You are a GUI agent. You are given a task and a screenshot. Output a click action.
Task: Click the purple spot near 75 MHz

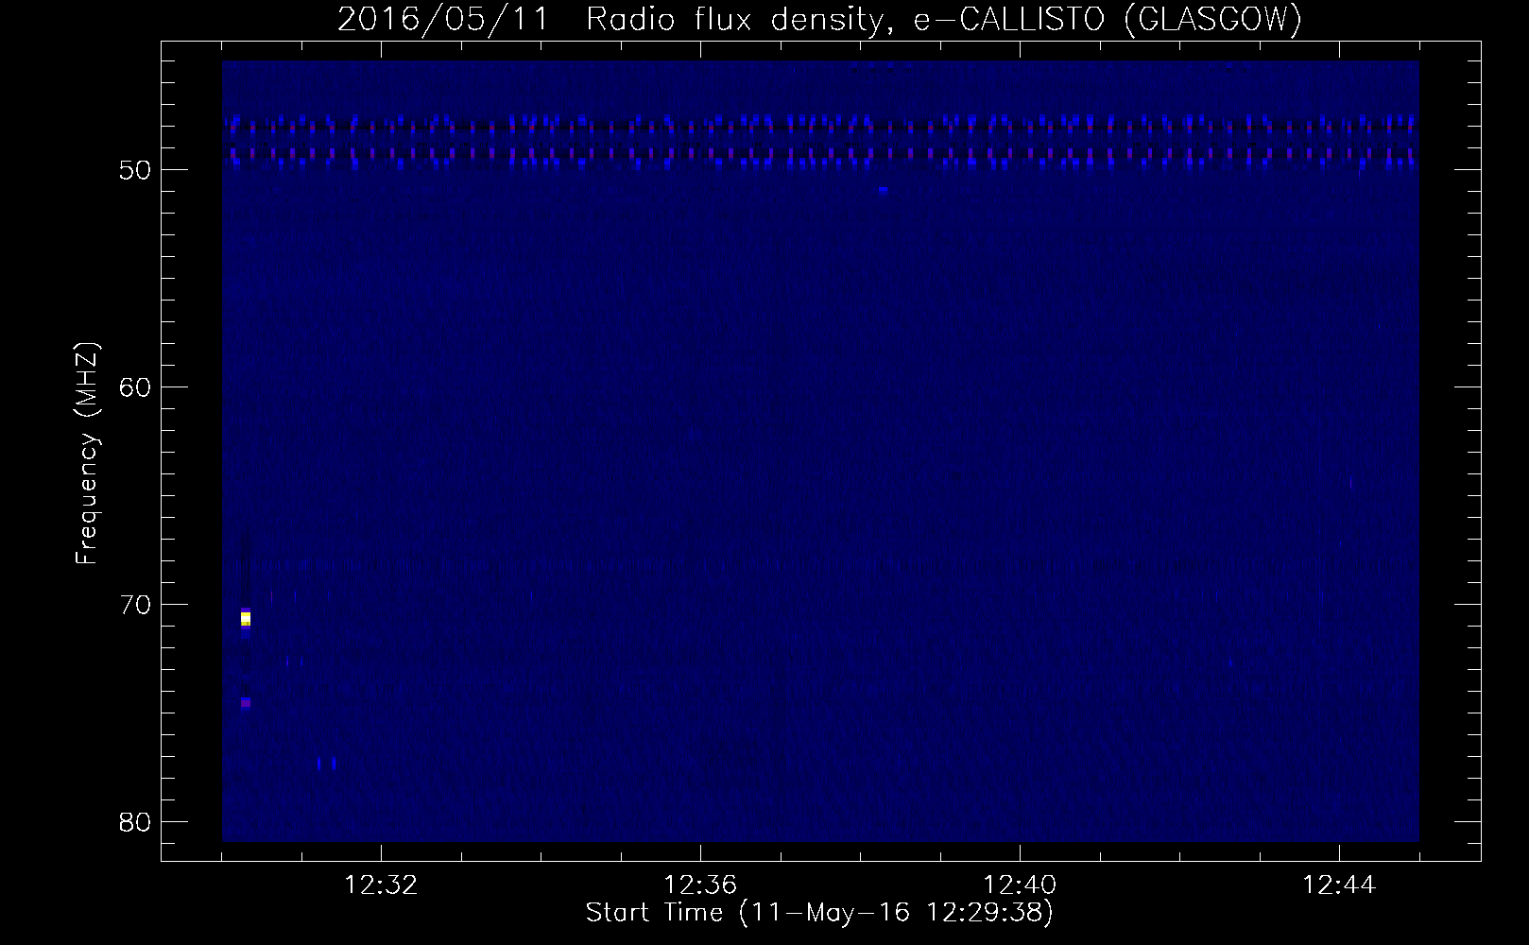coord(246,702)
